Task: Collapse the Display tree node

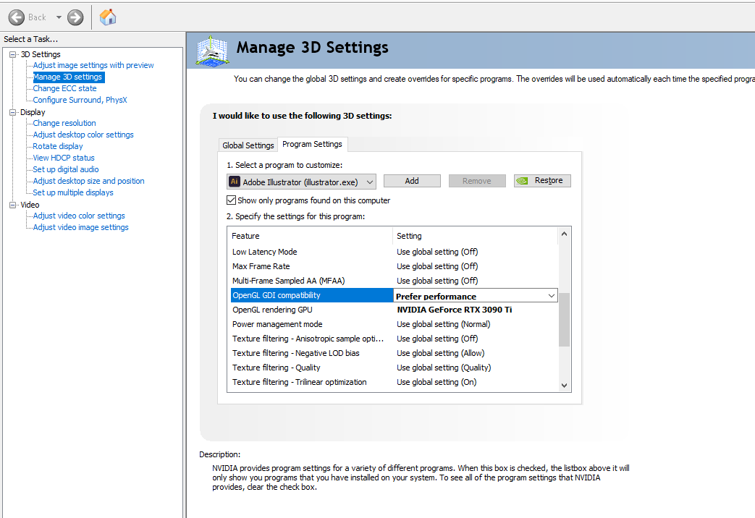Action: 12,112
